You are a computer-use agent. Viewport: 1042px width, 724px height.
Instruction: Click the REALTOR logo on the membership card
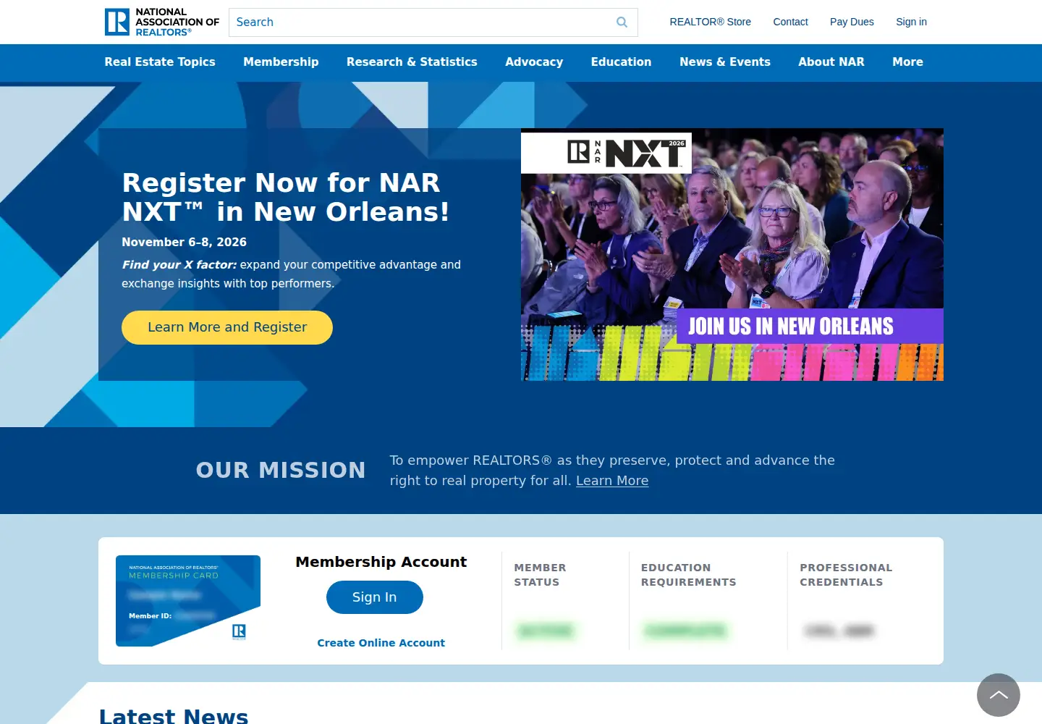tap(239, 631)
